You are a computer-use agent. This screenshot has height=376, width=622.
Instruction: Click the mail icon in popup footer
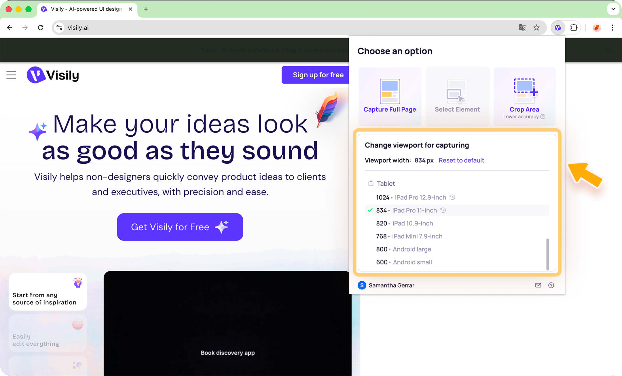538,285
